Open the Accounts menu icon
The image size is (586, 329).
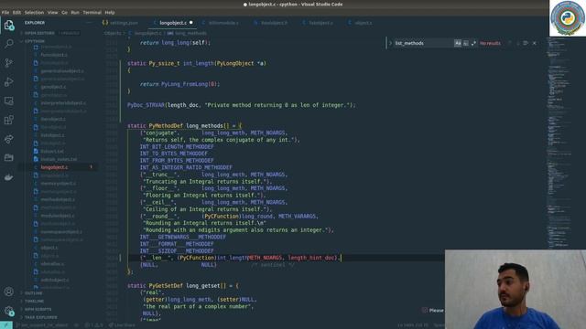[x=9, y=292]
